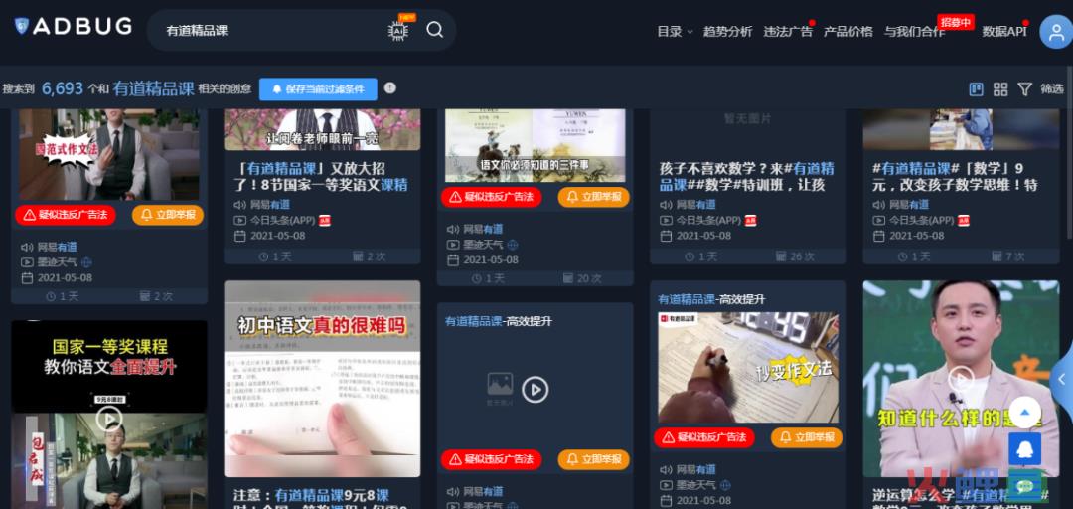
Task: Click the calendar icon beside 2021-05-08 under 国范式作文法
Action: (28, 278)
